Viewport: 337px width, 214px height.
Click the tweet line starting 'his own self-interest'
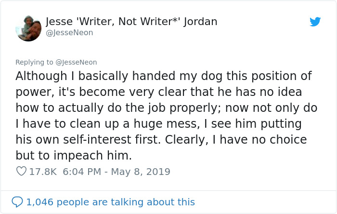[161, 140]
